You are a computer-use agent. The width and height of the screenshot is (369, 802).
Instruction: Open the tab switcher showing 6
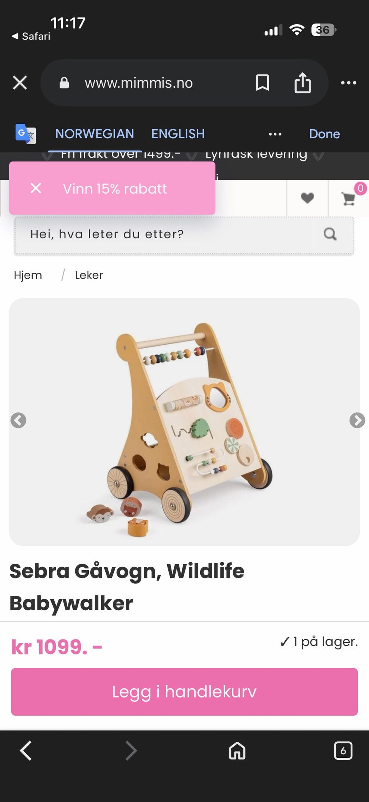tap(343, 751)
